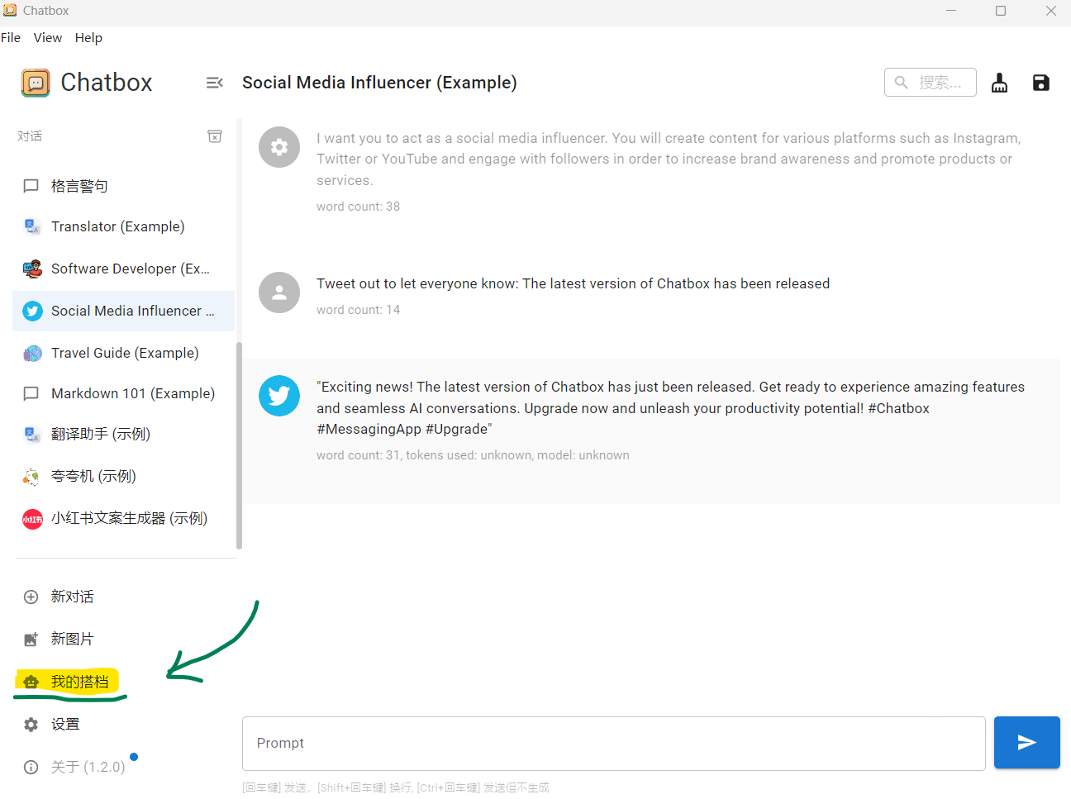Click the conversation list scrollbar
Screen dimensions: 1071x799
click(x=239, y=446)
